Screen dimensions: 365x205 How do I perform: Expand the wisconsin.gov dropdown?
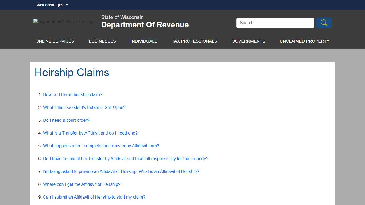(52, 5)
